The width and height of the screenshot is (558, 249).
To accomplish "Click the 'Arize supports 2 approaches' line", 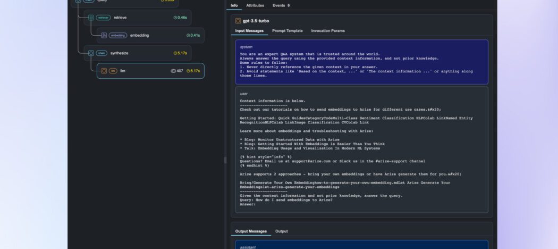I will (x=351, y=174).
